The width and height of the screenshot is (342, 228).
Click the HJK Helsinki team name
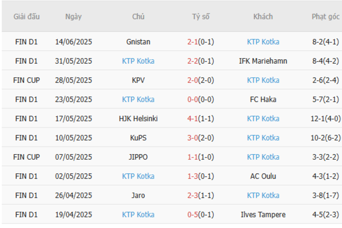[x=138, y=118]
